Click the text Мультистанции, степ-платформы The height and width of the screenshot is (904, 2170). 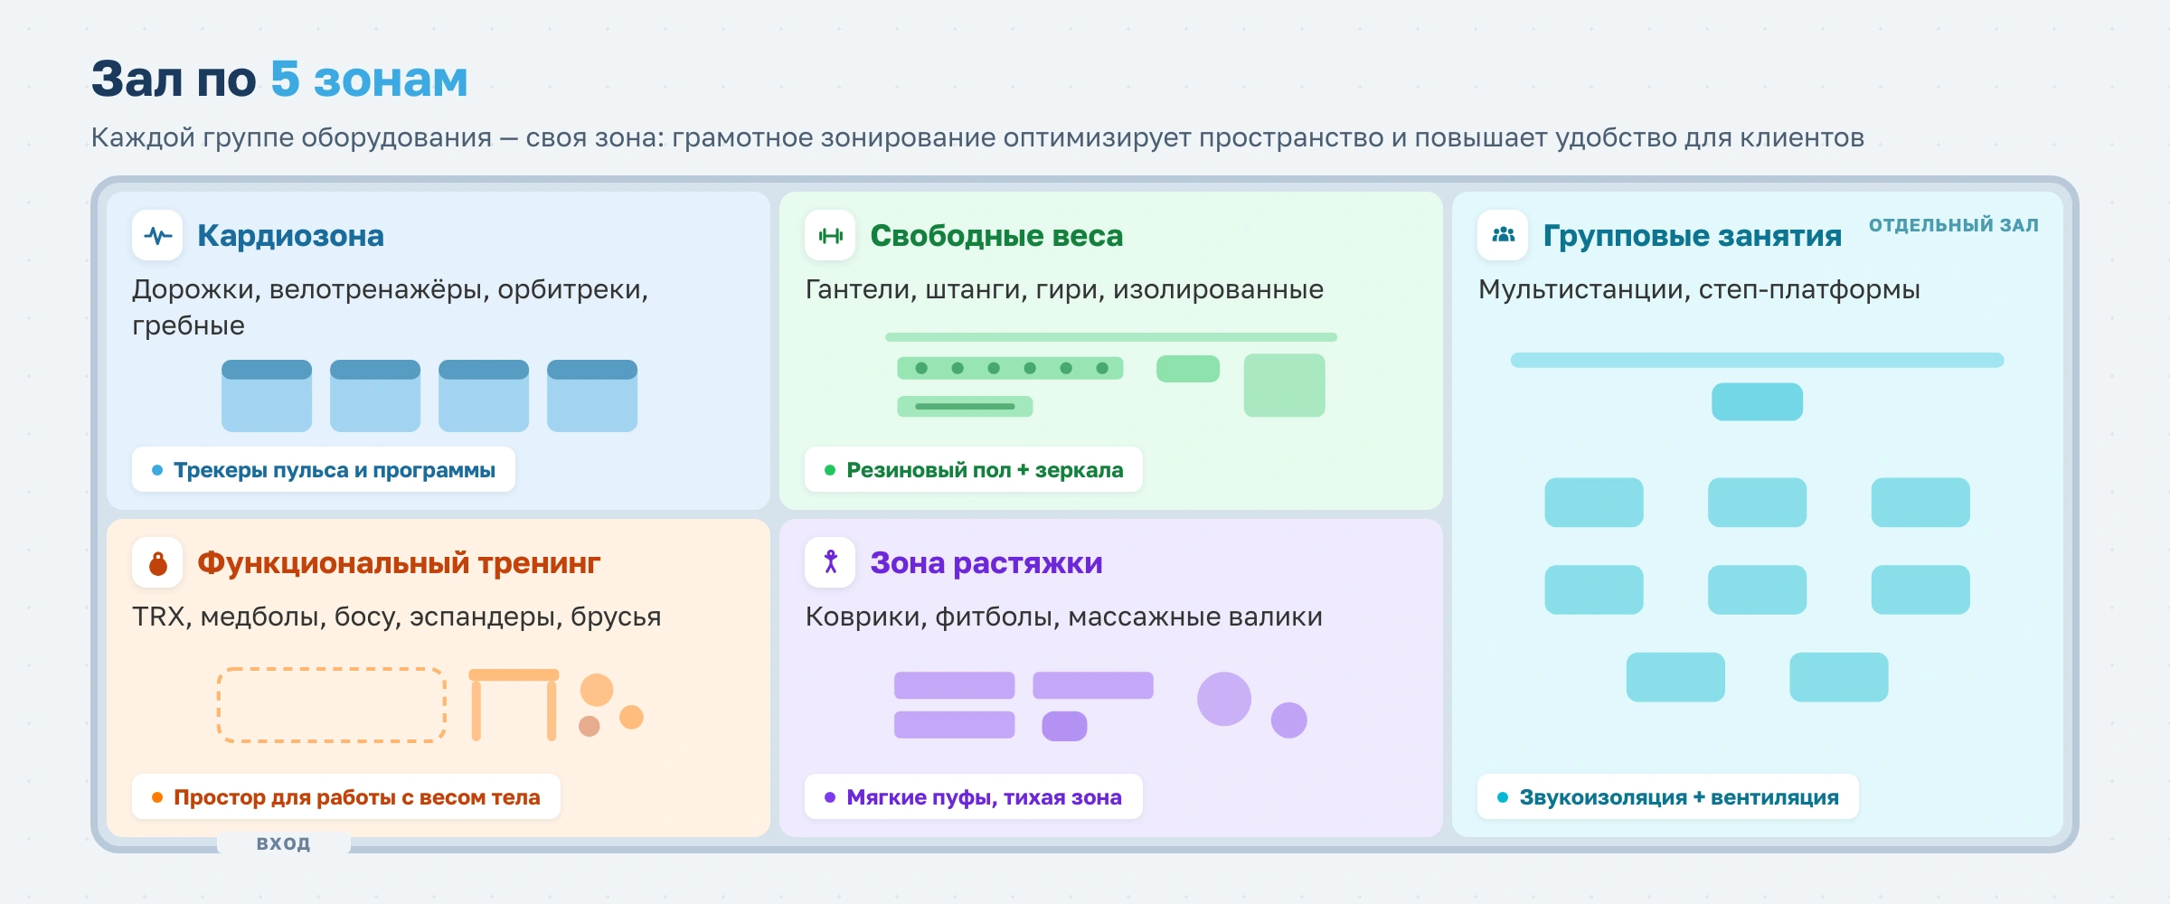pyautogui.click(x=1699, y=289)
